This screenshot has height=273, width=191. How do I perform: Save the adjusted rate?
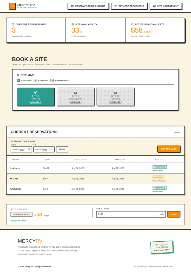coord(174,214)
